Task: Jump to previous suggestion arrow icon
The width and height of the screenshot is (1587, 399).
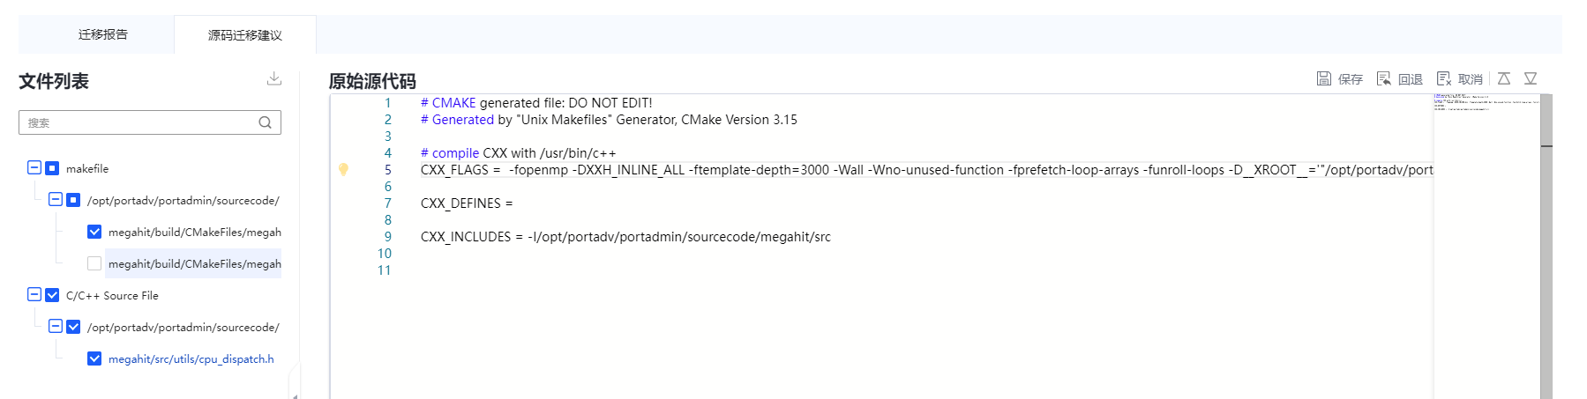Action: pyautogui.click(x=1504, y=78)
